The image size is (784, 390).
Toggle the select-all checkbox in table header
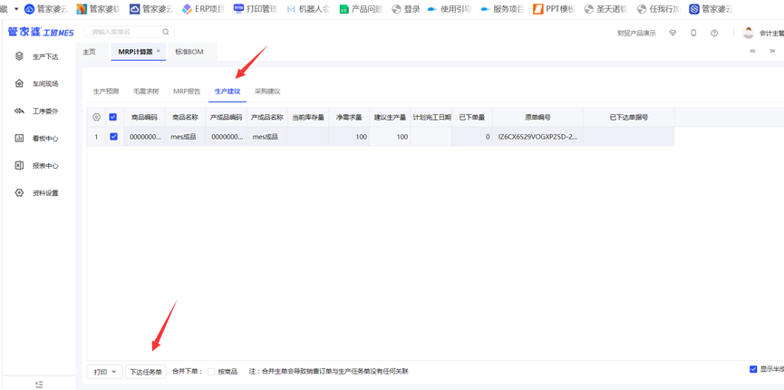(x=113, y=117)
